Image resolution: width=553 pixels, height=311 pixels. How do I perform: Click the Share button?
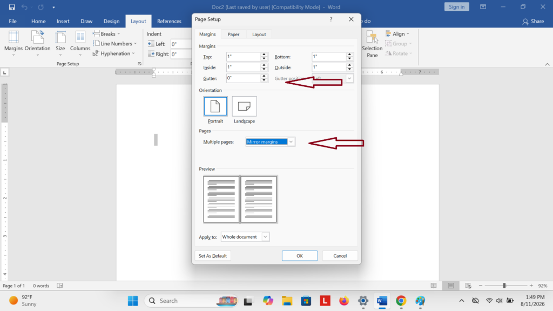tap(533, 22)
